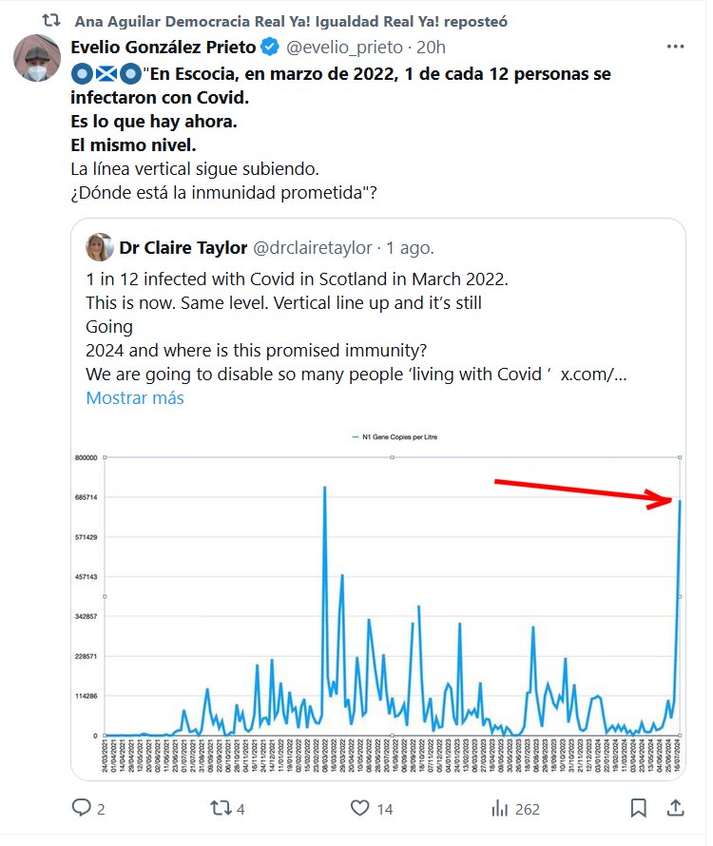
Task: Open the 20h timestamp link
Action: (x=431, y=47)
